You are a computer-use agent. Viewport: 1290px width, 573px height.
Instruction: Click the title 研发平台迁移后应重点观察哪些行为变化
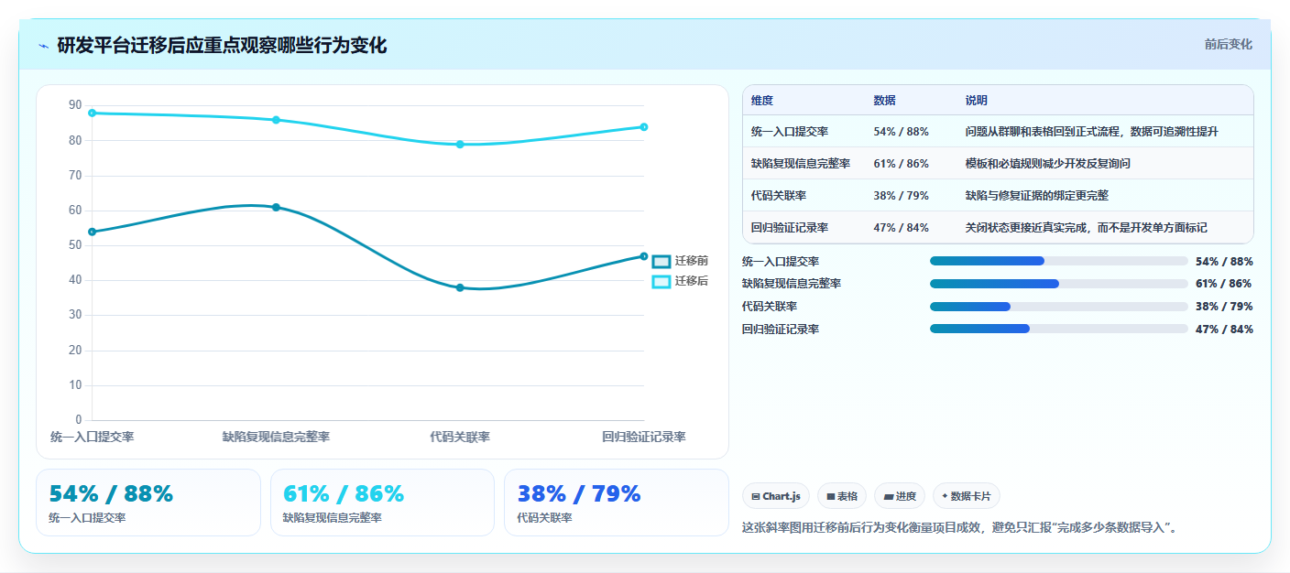click(222, 46)
